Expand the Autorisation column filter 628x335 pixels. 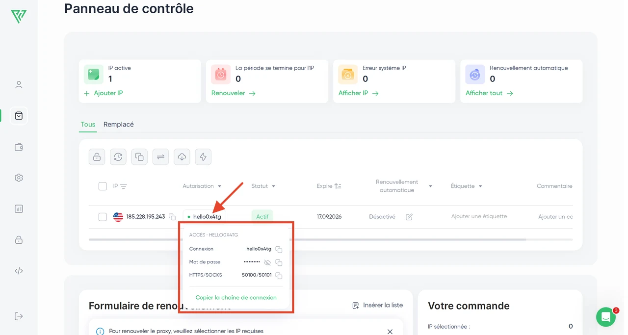tap(219, 186)
